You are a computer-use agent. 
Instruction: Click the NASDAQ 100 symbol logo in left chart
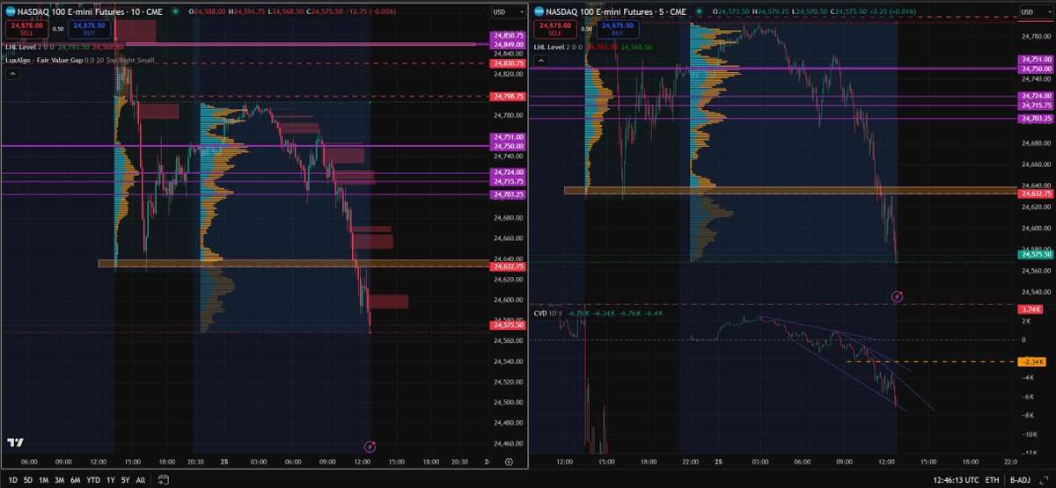(x=10, y=12)
